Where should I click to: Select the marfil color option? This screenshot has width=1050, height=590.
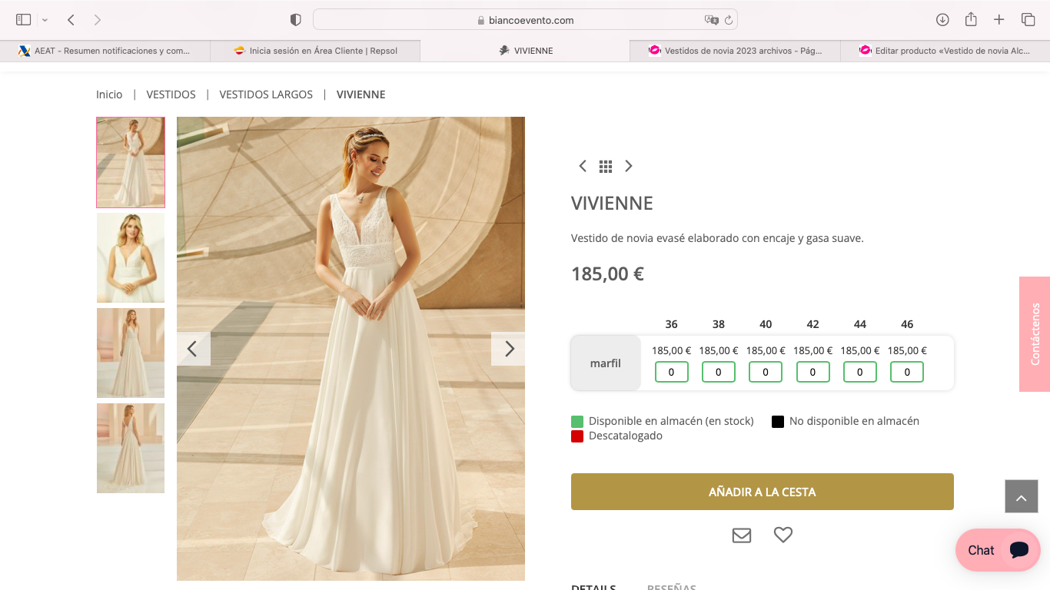point(606,363)
